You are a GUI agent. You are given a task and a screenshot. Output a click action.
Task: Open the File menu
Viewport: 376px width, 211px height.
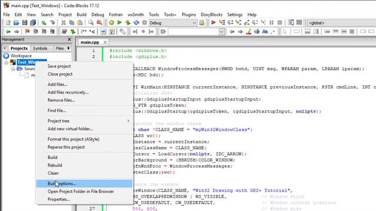[6, 15]
